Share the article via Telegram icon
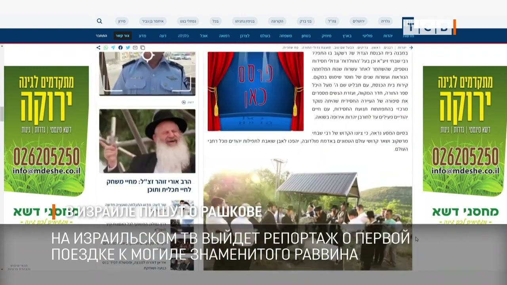This screenshot has height=285, width=507. tap(113, 47)
